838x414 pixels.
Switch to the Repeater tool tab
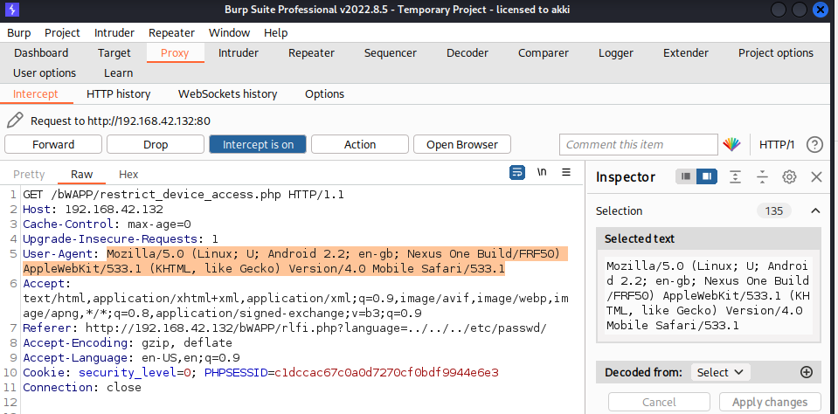coord(311,52)
